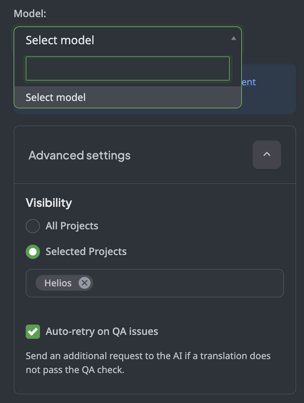304x403 pixels.
Task: Click the model search input field
Action: (x=127, y=68)
